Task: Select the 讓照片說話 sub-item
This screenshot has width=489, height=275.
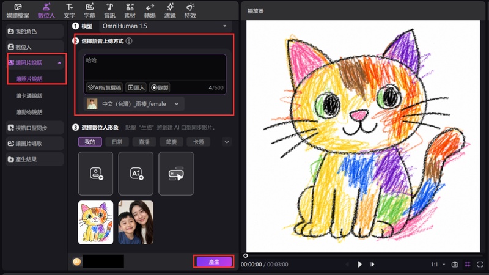Action: 29,79
